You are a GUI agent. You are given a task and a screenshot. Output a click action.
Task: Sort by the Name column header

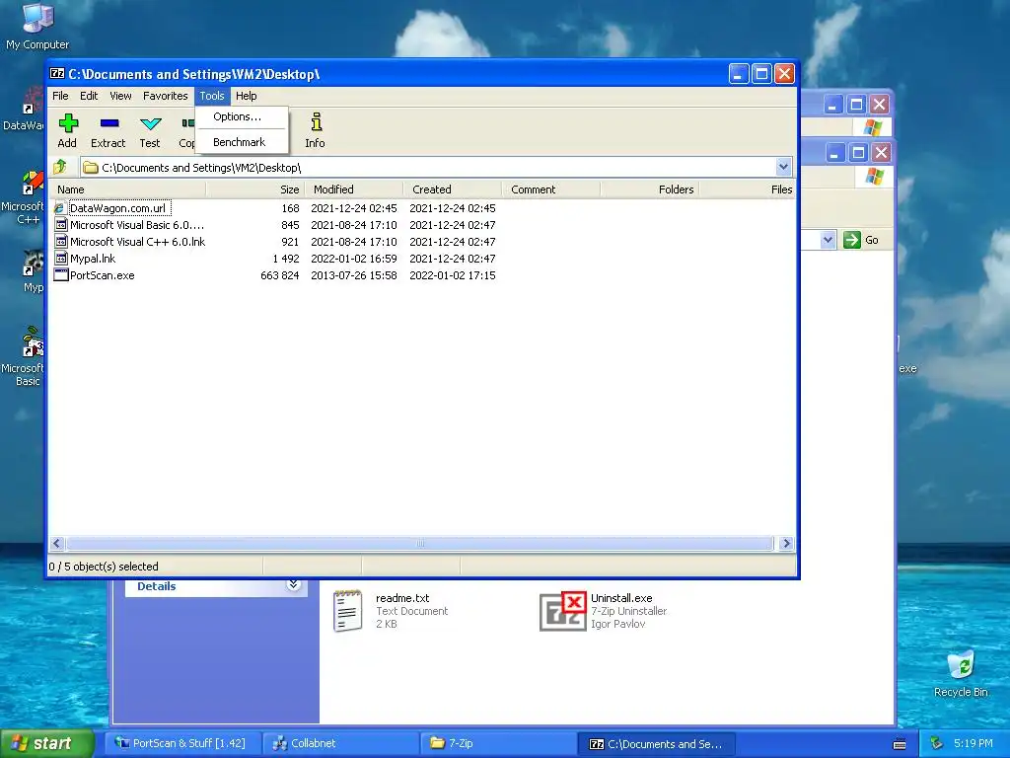[x=129, y=189]
